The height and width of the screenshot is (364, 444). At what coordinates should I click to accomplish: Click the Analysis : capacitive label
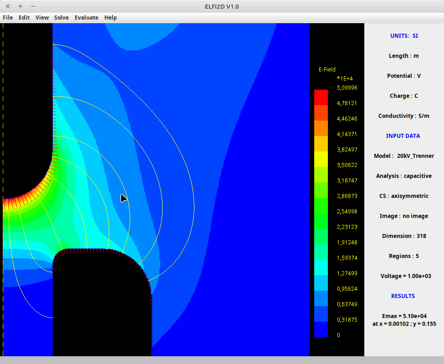(403, 176)
